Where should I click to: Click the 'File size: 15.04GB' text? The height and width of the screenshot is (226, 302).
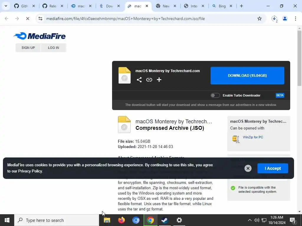(134, 141)
